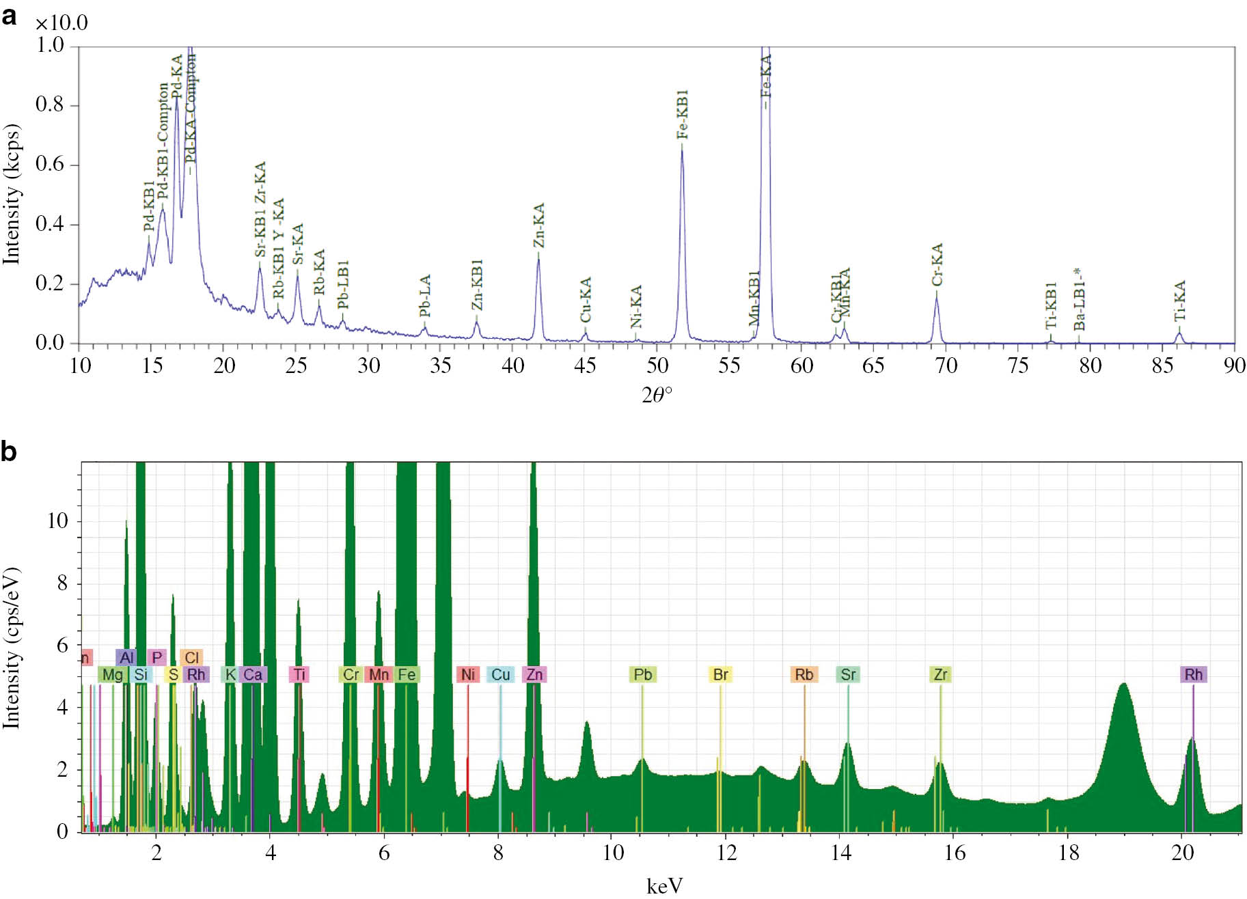
Task: Select the Cu element marker badge
Action: click(501, 674)
